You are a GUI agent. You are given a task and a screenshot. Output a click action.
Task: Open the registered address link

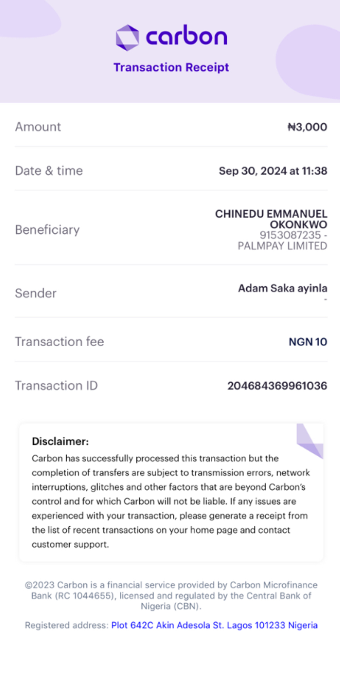pyautogui.click(x=214, y=625)
